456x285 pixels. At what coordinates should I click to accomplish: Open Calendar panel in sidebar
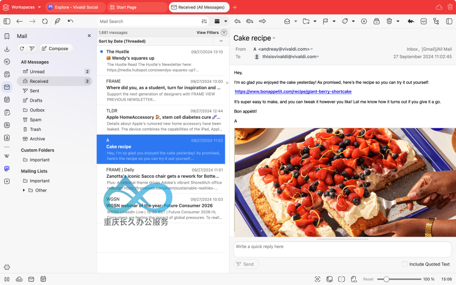click(x=7, y=100)
